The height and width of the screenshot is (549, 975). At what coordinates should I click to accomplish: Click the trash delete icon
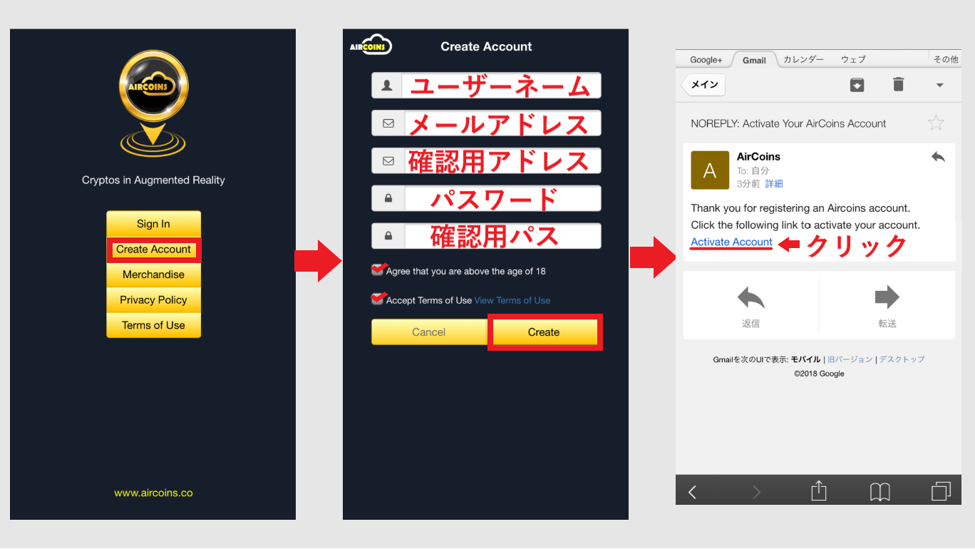click(x=899, y=84)
